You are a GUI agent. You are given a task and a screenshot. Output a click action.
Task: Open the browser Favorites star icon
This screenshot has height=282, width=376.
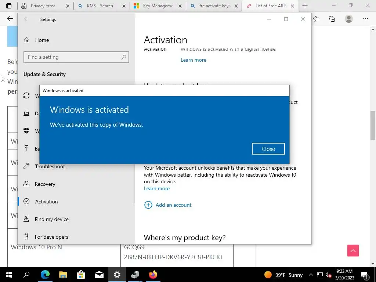point(316,19)
